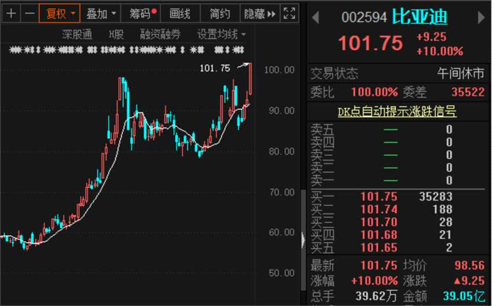492x306 pixels.
Task: Click stock code 002594
Action: coord(364,17)
